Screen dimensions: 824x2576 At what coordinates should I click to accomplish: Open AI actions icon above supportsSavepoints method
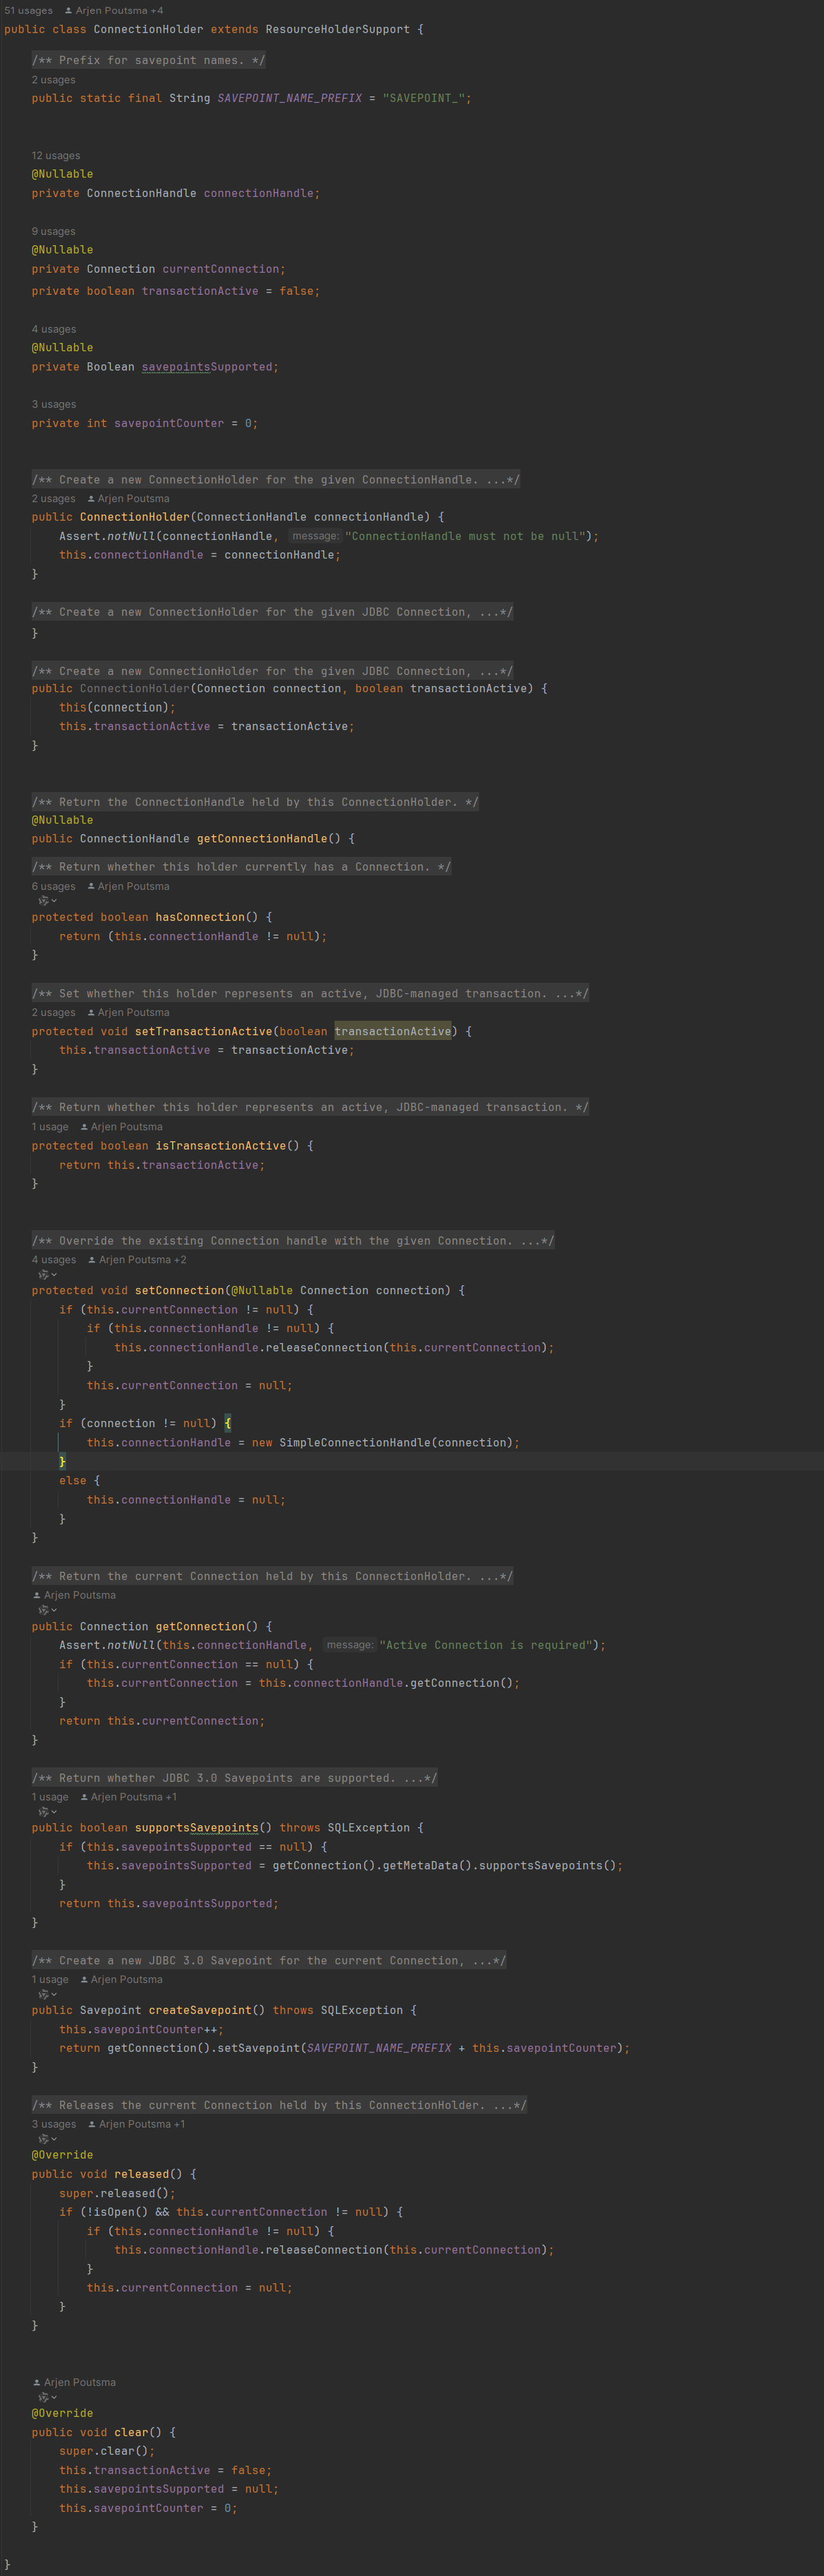47,1812
